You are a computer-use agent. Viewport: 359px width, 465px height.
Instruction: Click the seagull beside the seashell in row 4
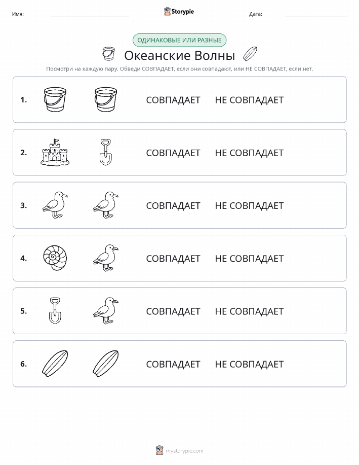pyautogui.click(x=106, y=258)
